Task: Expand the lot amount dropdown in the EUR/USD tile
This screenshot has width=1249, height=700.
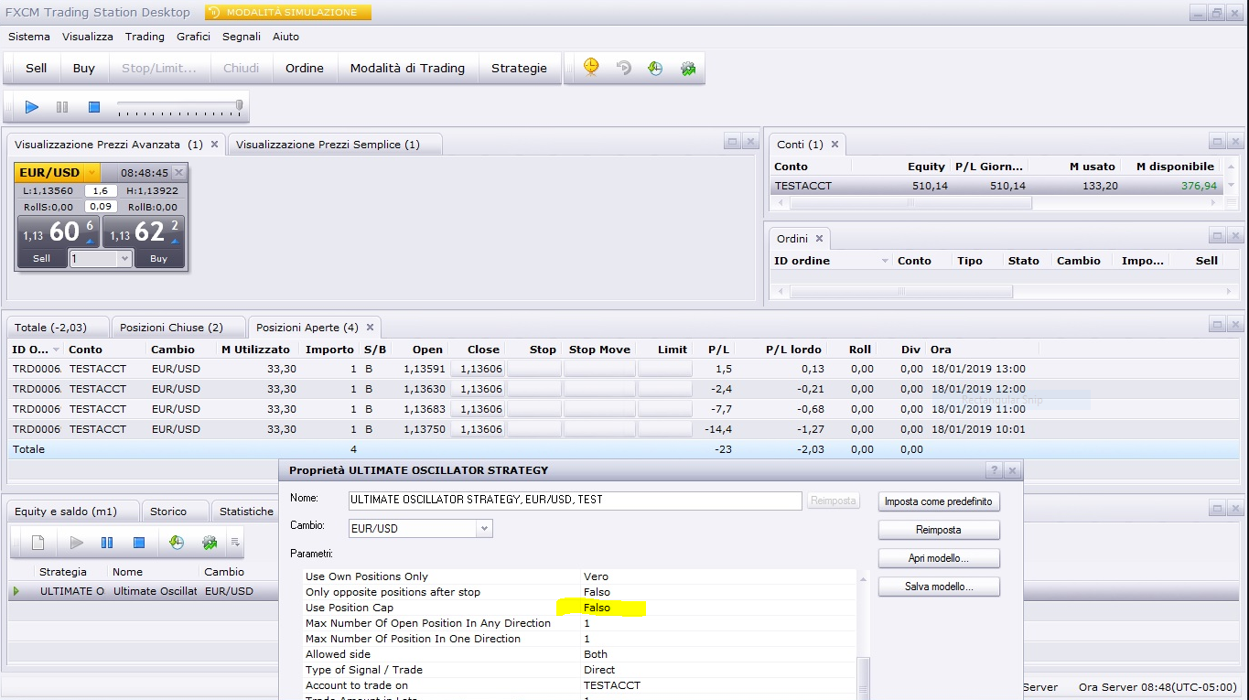Action: coord(124,259)
